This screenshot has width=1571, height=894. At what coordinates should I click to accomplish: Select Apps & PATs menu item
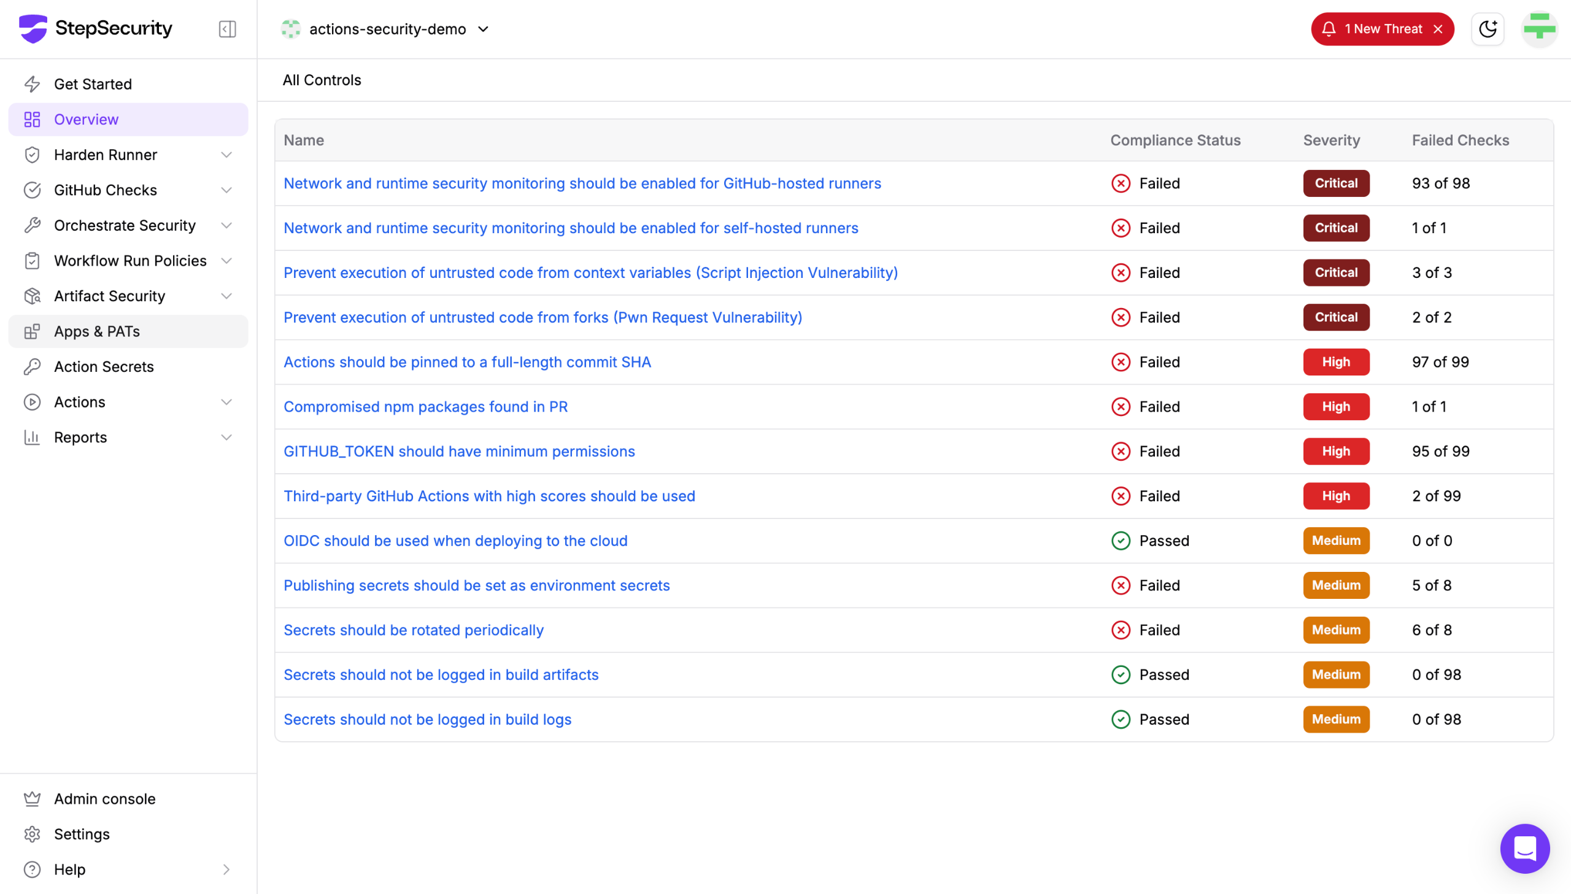click(97, 331)
